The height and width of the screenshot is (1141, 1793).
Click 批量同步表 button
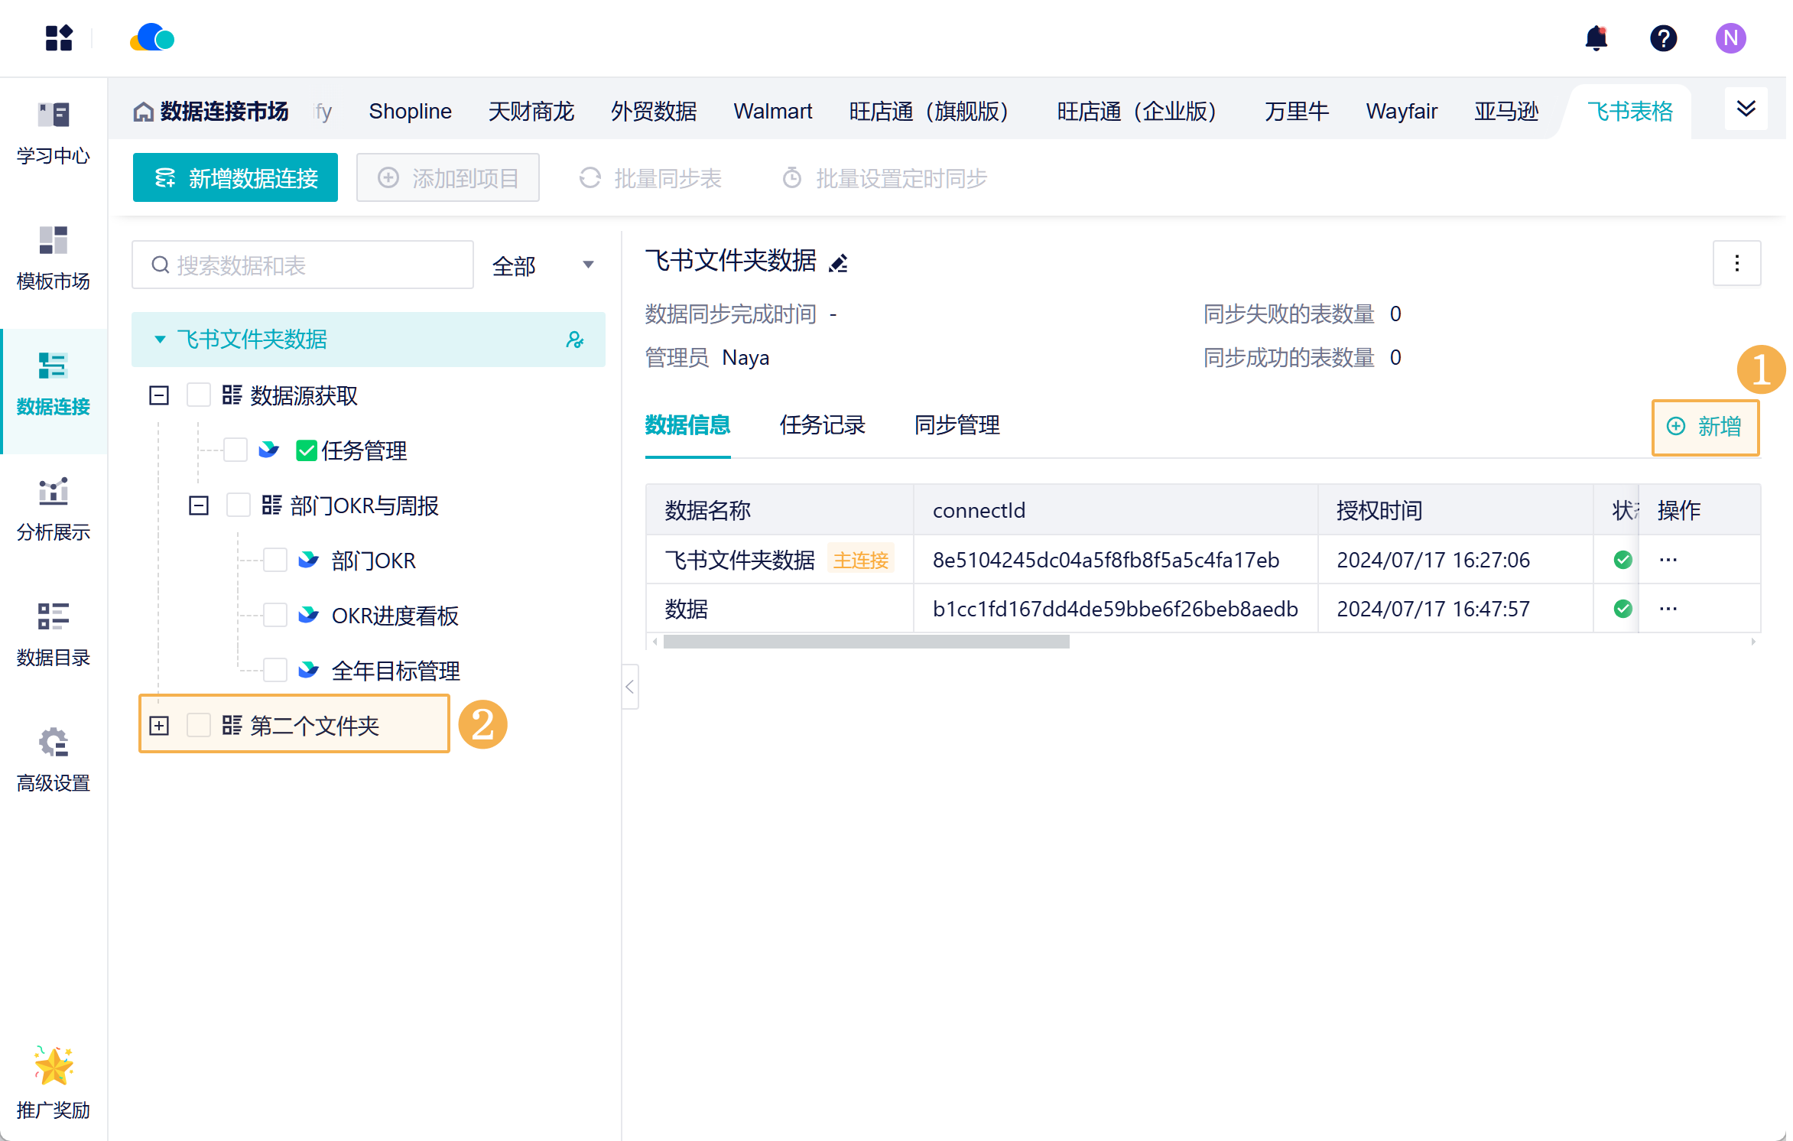pyautogui.click(x=651, y=178)
